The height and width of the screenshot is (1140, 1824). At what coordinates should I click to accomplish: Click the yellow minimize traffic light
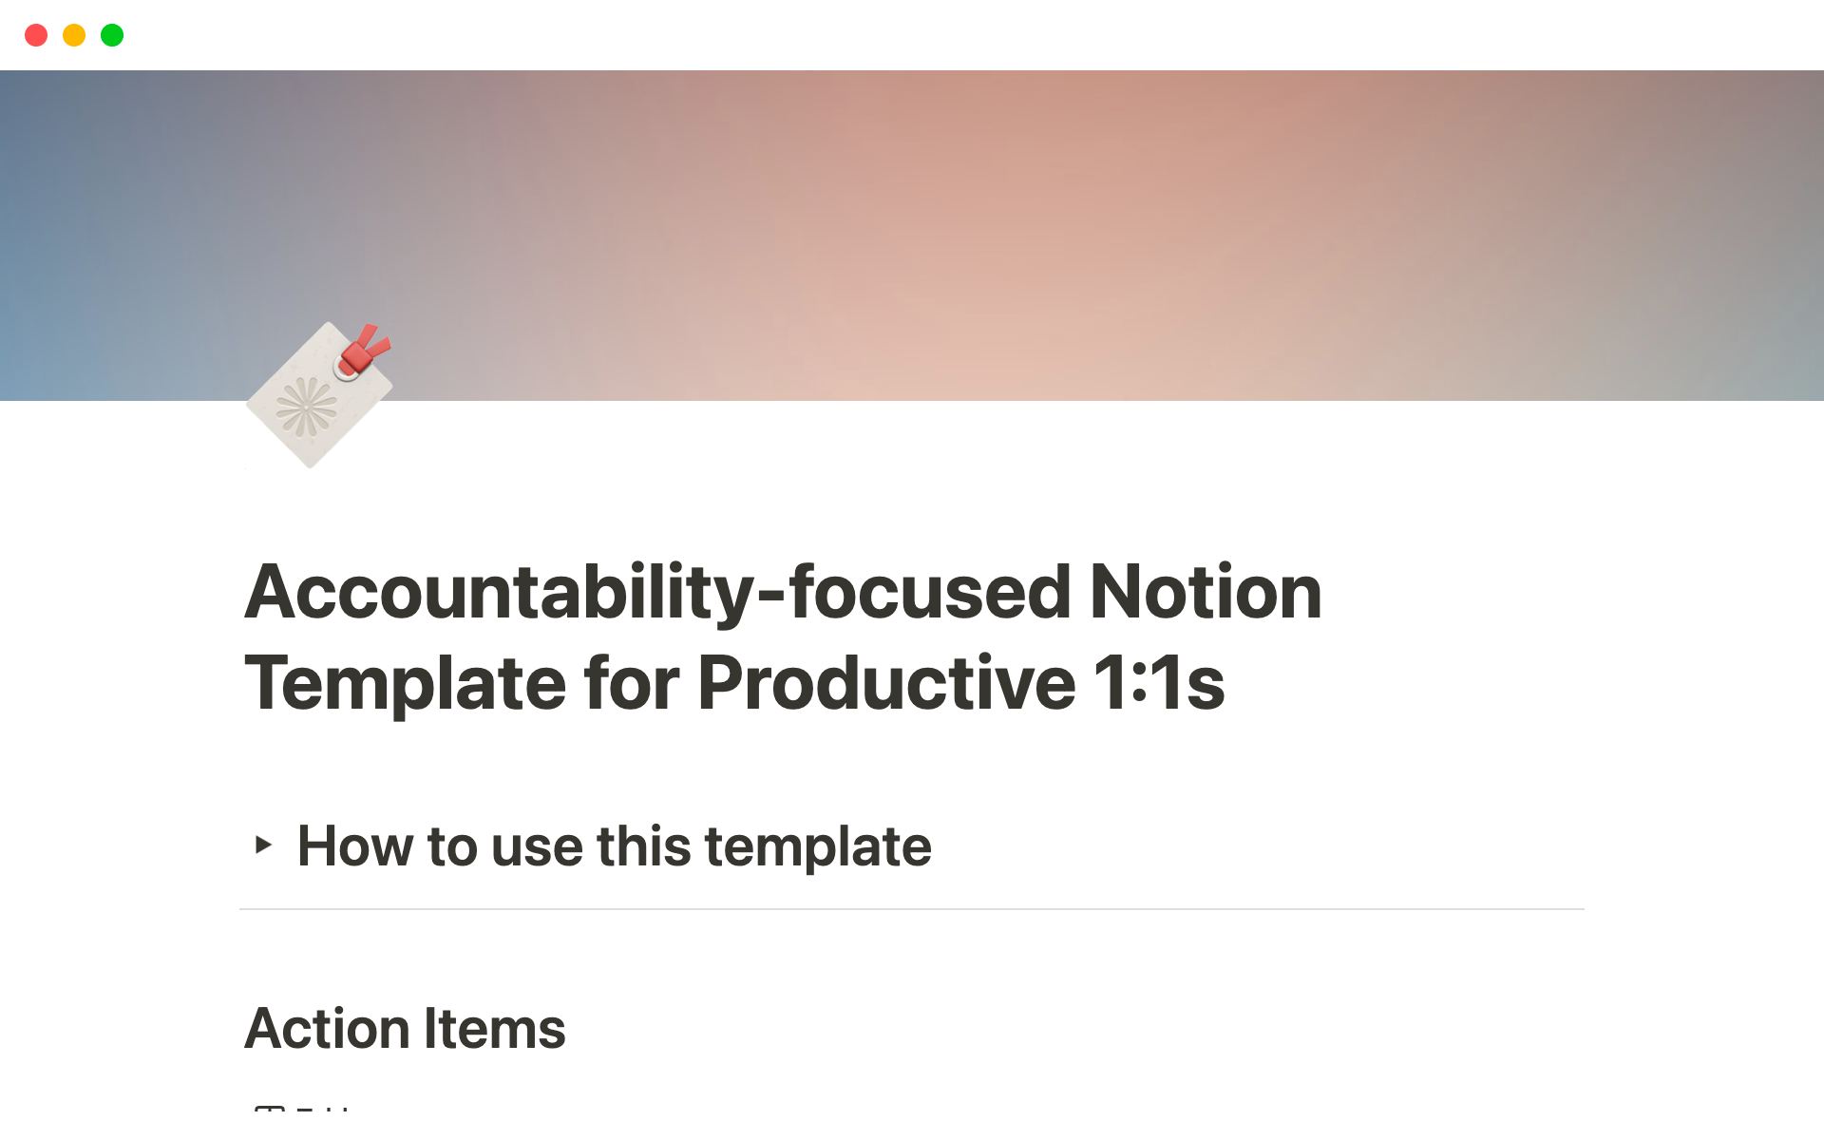[74, 34]
